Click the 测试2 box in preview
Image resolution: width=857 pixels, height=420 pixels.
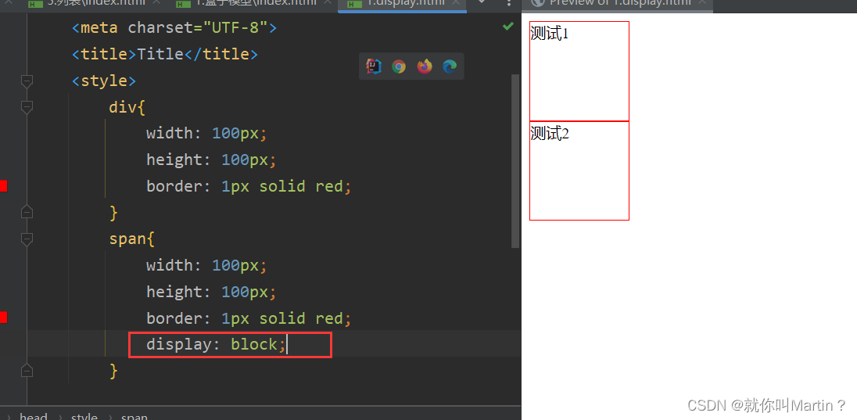coord(579,171)
